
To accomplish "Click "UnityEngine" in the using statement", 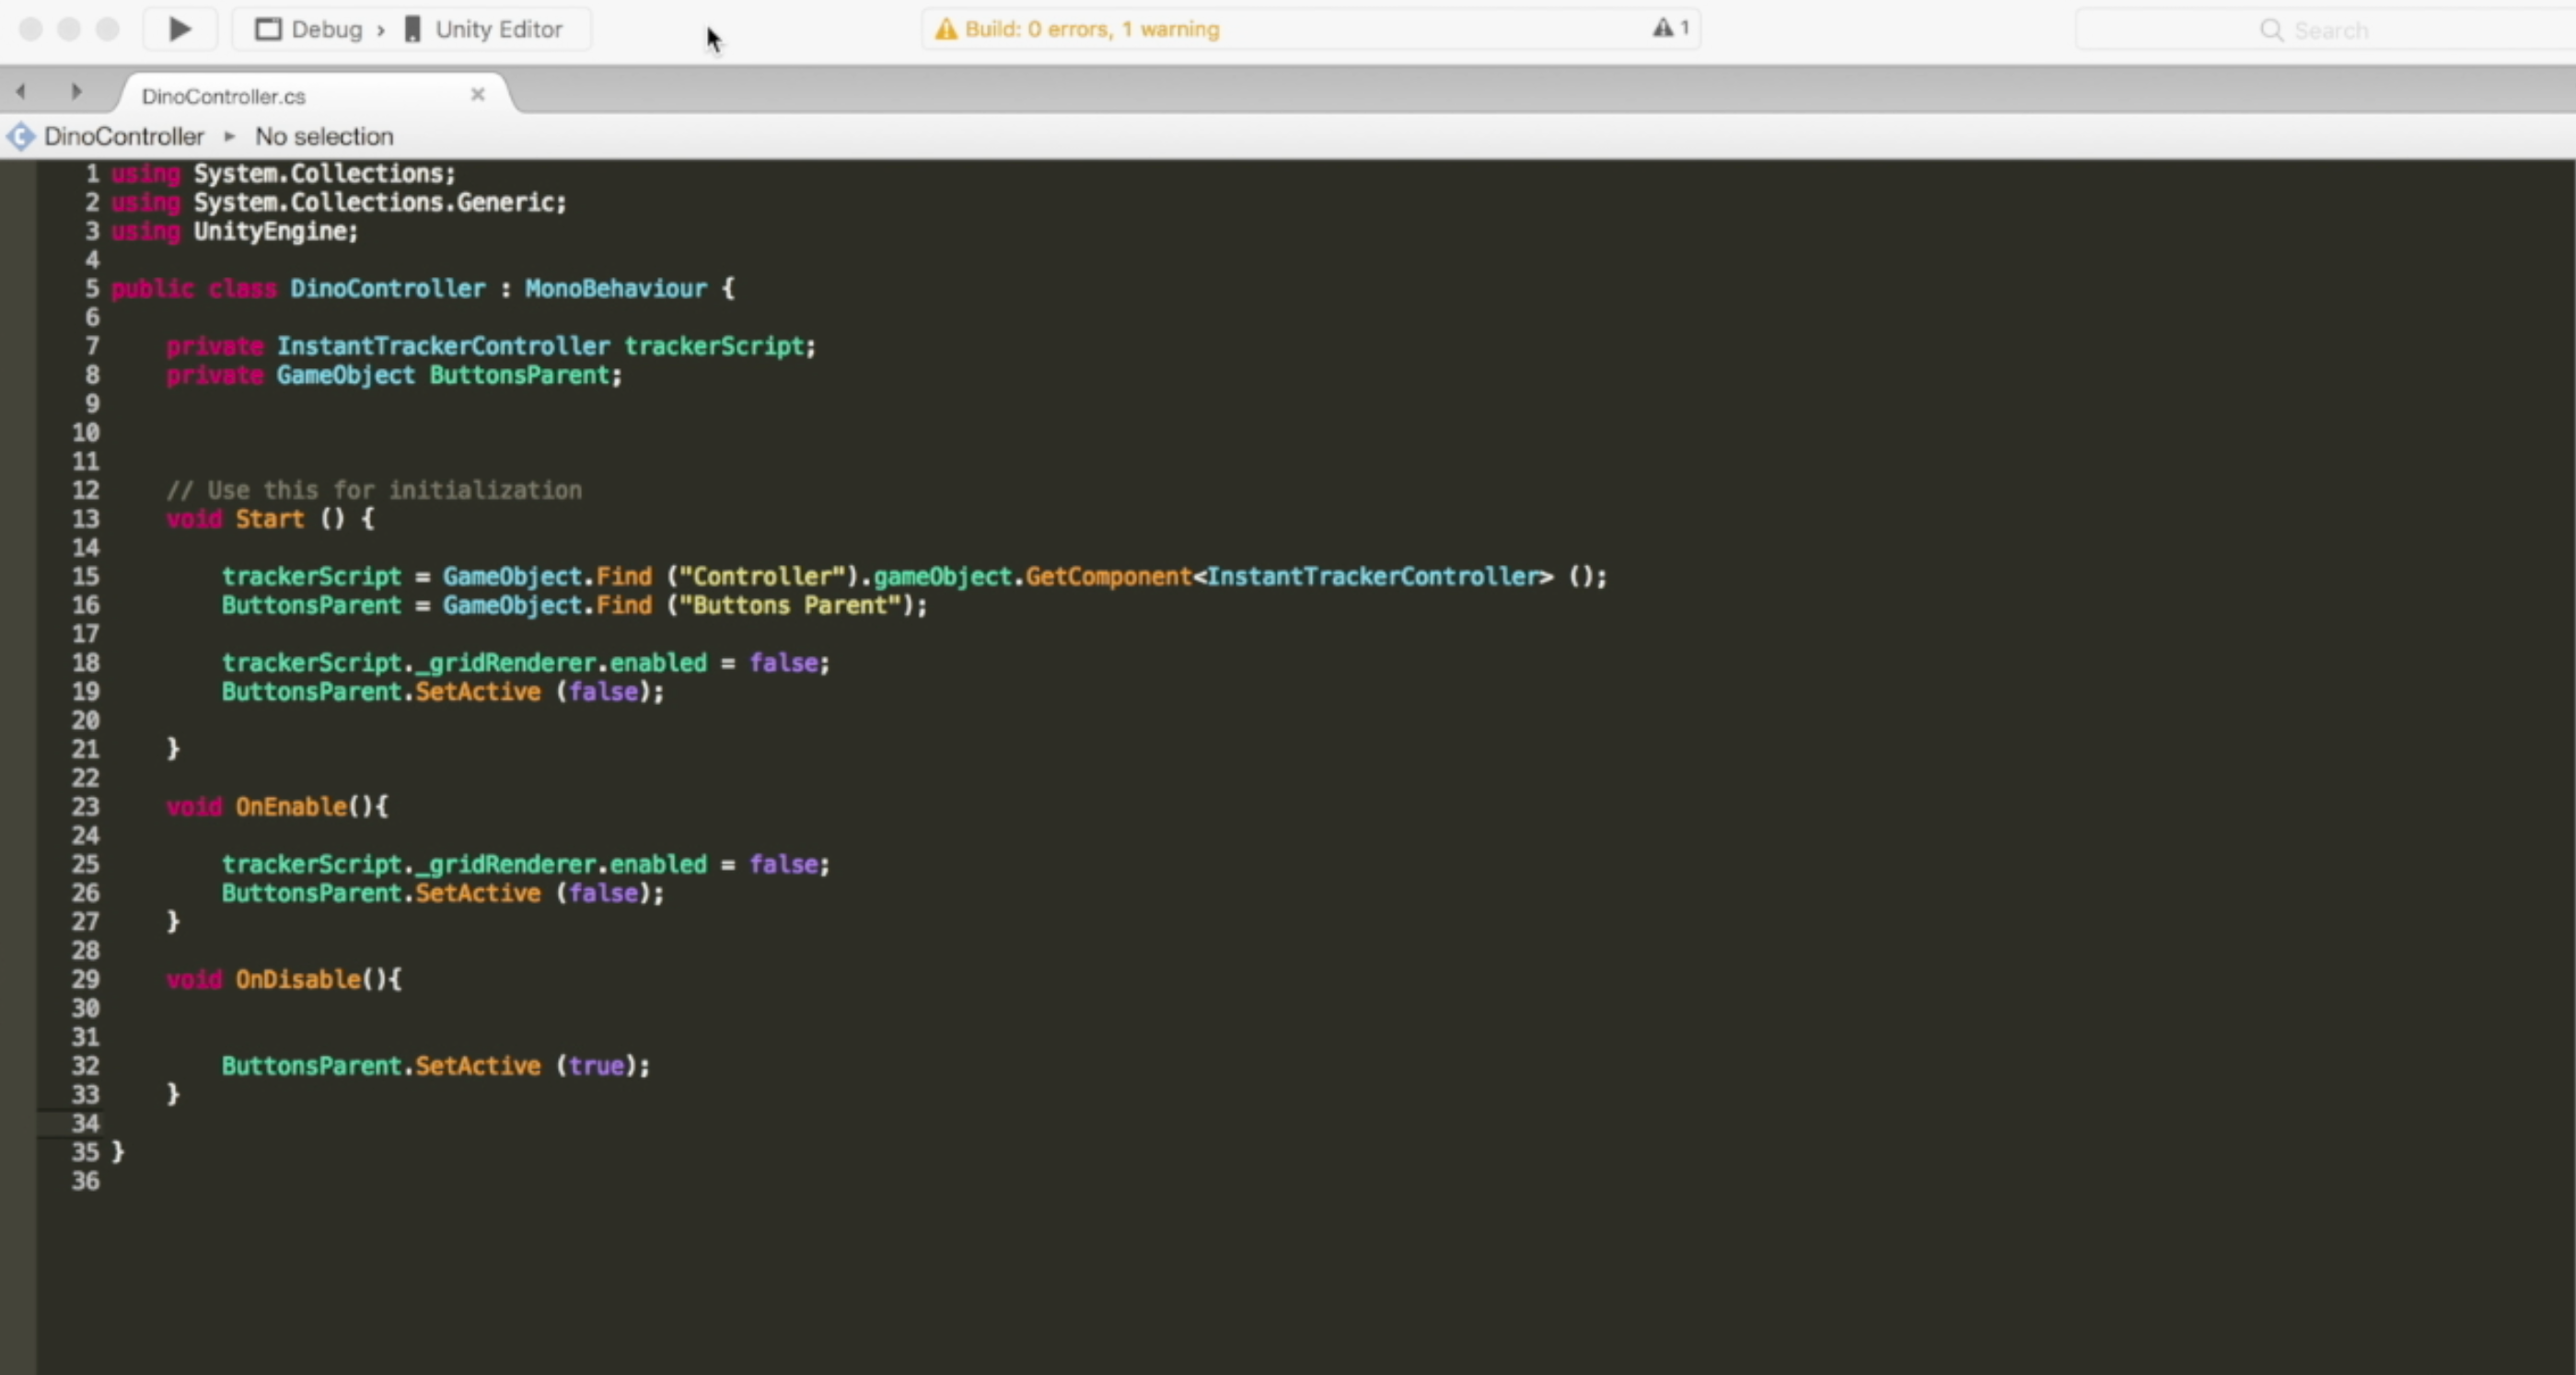I will pyautogui.click(x=269, y=232).
